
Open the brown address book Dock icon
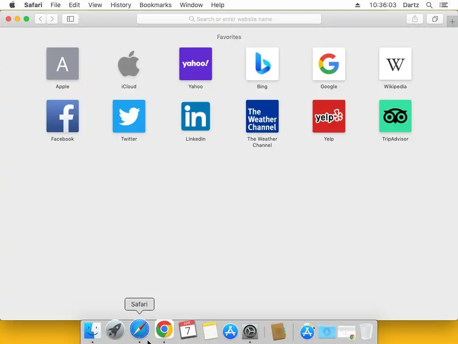(278, 331)
